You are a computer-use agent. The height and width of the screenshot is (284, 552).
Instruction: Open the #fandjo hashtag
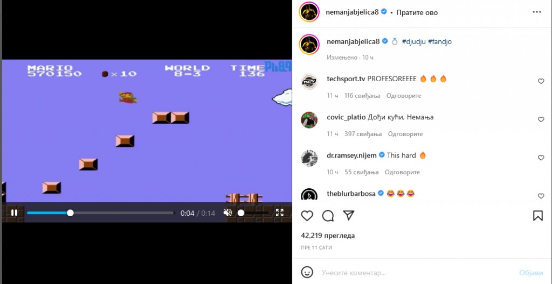point(440,41)
